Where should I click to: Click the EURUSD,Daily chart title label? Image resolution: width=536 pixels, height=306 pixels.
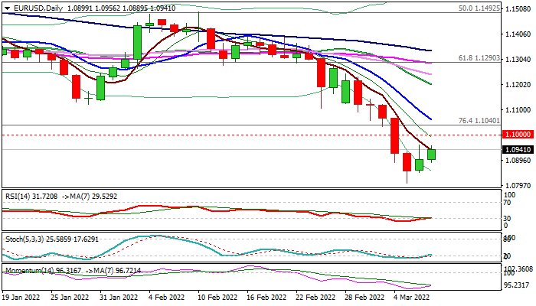pos(29,5)
